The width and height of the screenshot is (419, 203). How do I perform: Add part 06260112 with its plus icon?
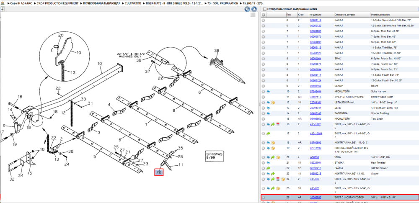pos(263,20)
